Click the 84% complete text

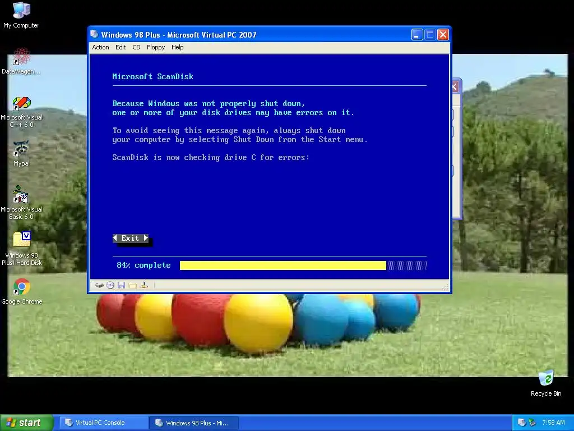point(143,265)
